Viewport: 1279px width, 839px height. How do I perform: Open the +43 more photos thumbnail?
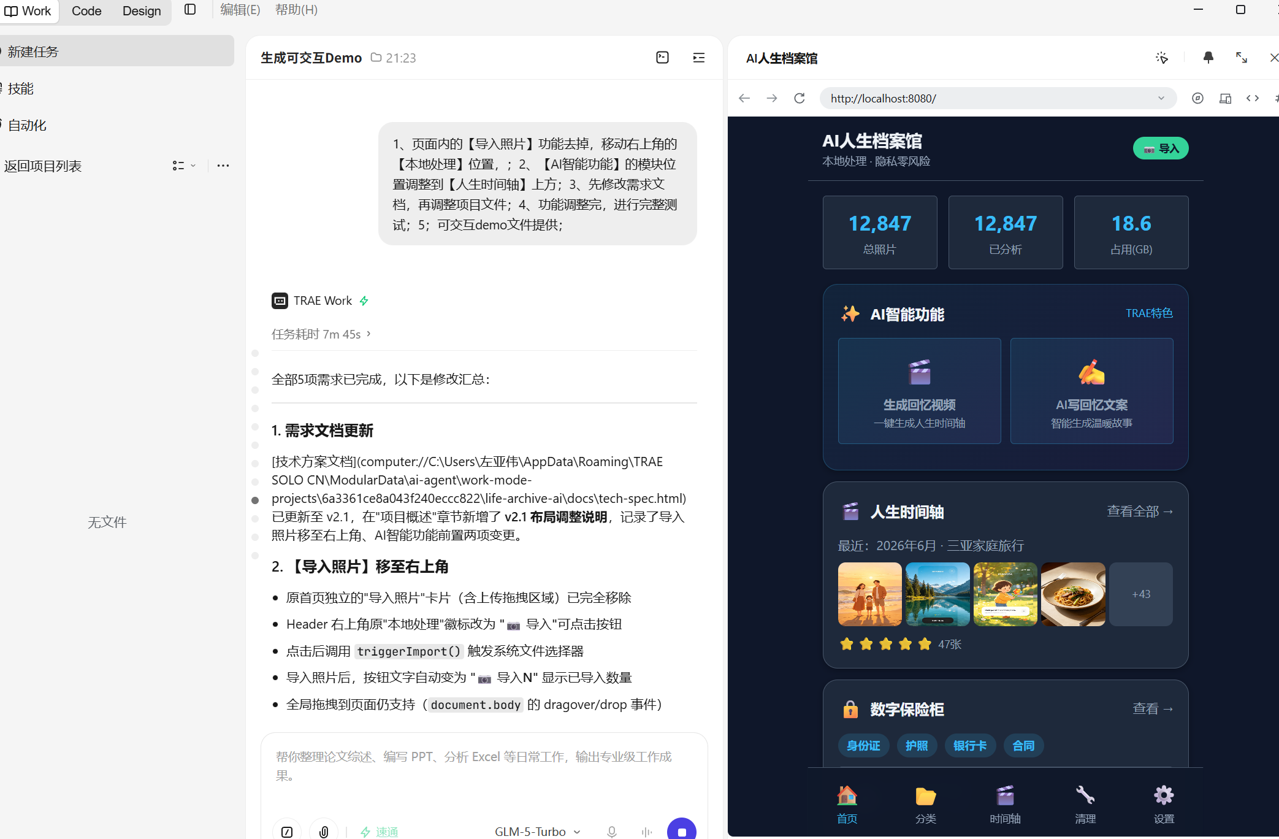(1141, 594)
